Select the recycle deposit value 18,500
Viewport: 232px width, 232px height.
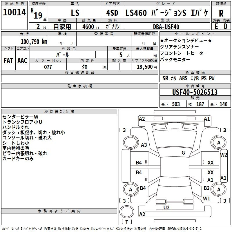tap(144, 67)
